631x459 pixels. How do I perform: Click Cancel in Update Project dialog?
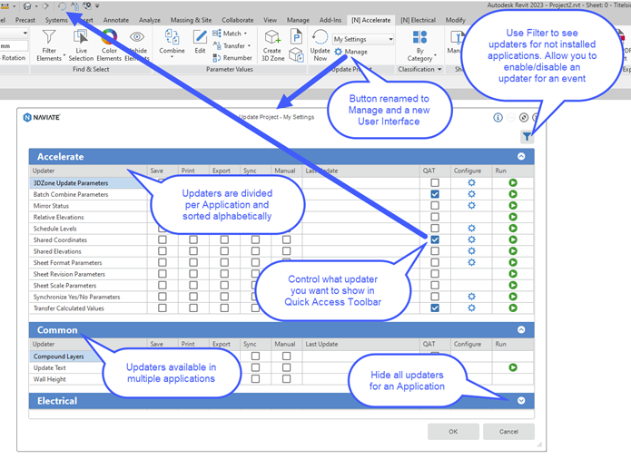point(508,431)
